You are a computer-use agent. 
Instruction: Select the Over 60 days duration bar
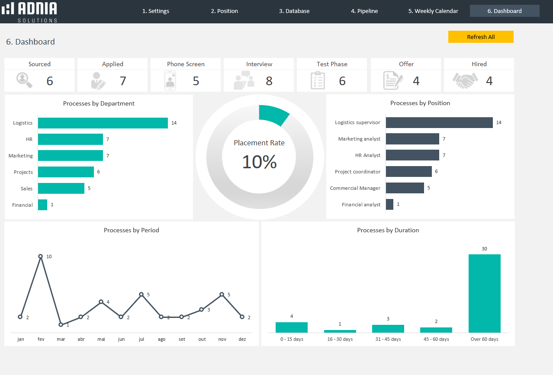[484, 293]
